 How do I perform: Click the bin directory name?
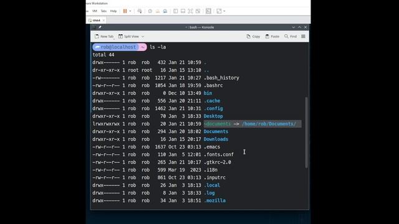(x=208, y=93)
